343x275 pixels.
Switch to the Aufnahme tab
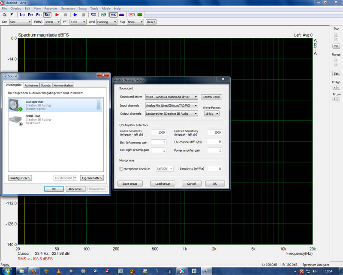(31, 86)
